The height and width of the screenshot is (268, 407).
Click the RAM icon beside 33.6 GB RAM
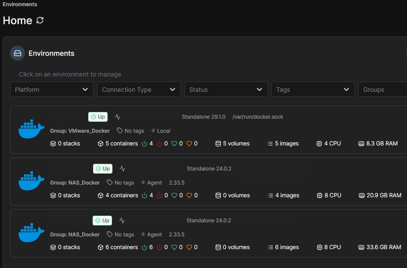(x=361, y=247)
